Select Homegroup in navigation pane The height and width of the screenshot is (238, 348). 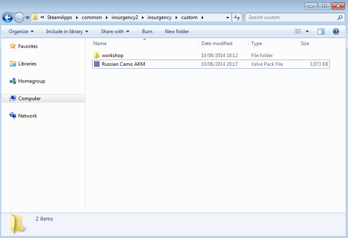(31, 81)
